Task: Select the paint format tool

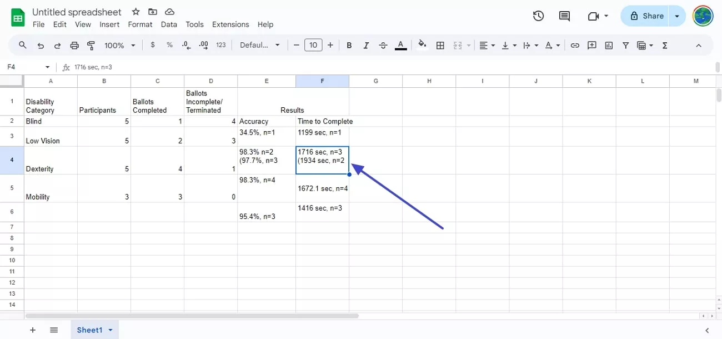Action: coord(90,45)
